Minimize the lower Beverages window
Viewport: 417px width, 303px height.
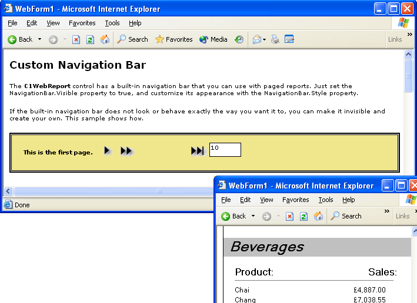388,186
